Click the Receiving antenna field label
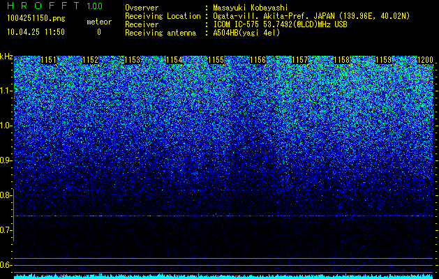 161,33
